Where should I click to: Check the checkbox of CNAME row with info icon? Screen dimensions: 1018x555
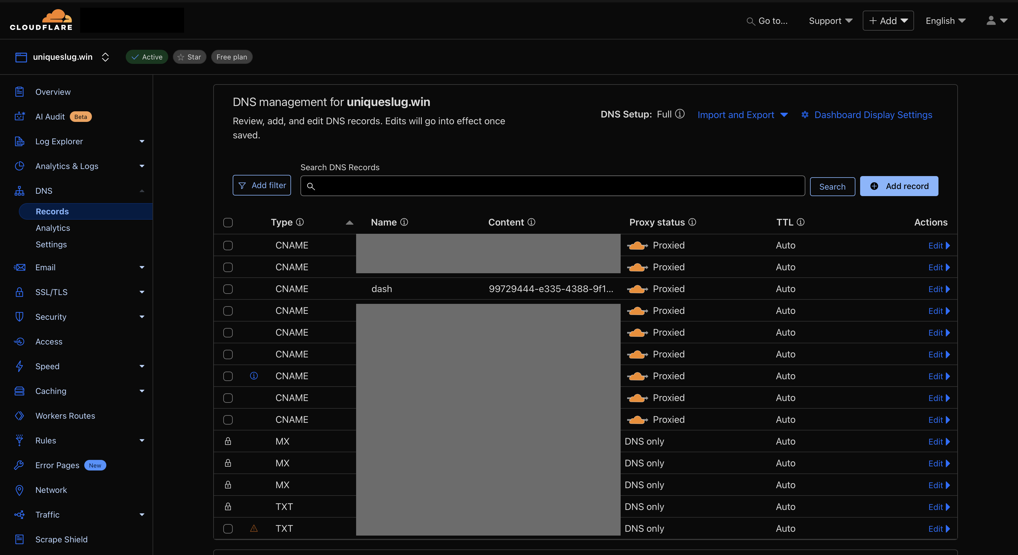click(228, 376)
